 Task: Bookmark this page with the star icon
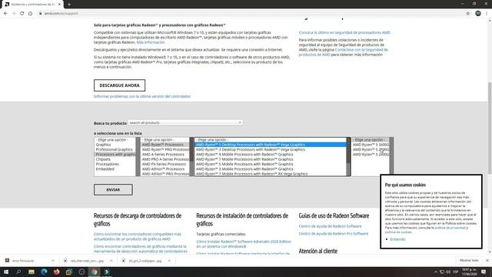(x=468, y=14)
